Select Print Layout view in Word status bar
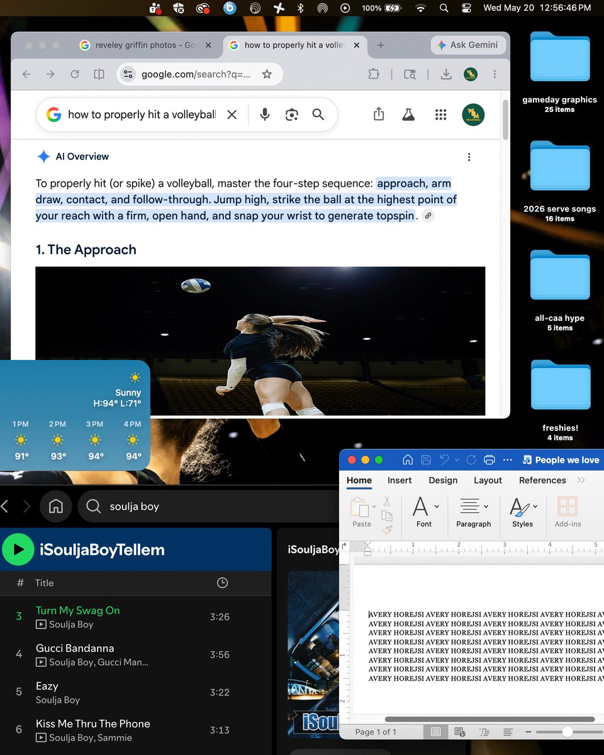The height and width of the screenshot is (755, 604). [435, 732]
